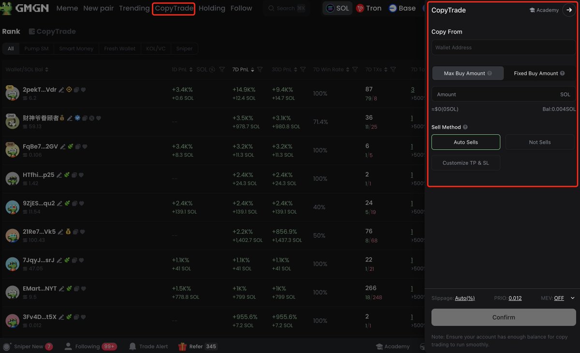
Task: Open filter for 7D Win Rate column
Action: 355,70
